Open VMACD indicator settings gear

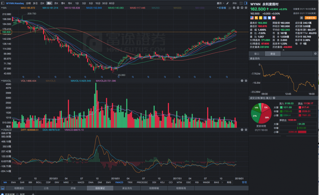click(246, 130)
